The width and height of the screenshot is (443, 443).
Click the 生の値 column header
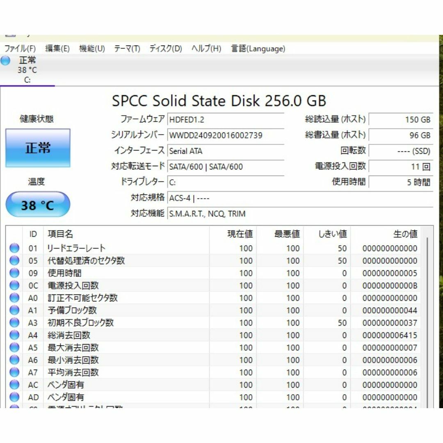(x=386, y=234)
